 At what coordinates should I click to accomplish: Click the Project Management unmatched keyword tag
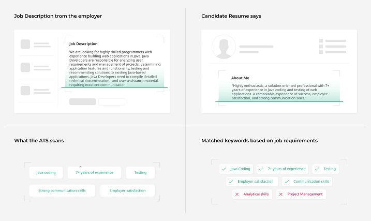click(x=301, y=194)
